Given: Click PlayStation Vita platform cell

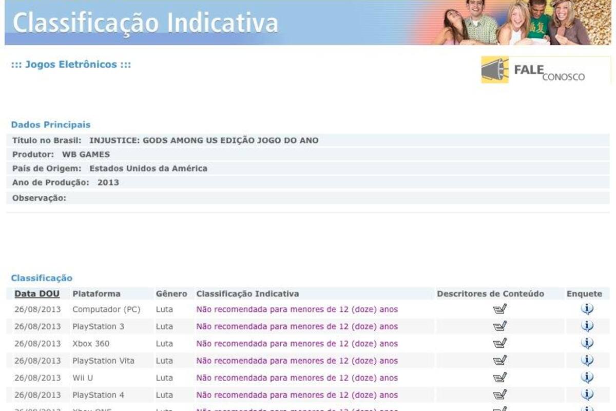Looking at the screenshot, I should (x=103, y=361).
